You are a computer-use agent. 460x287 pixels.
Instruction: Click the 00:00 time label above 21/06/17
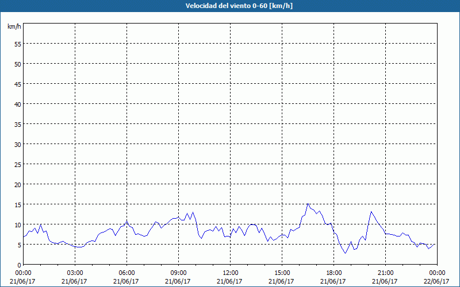coord(23,273)
